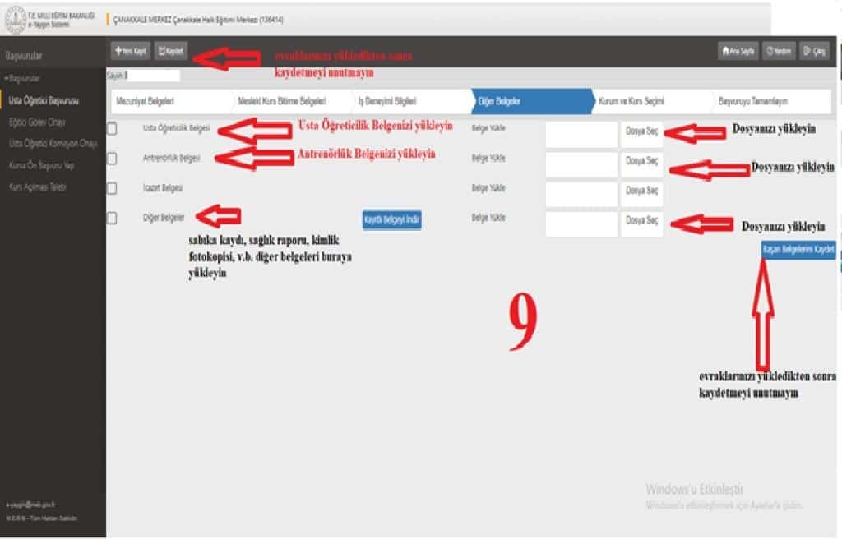
Task: Open İş Deneyimi Bilgileri tab
Action: click(x=387, y=101)
